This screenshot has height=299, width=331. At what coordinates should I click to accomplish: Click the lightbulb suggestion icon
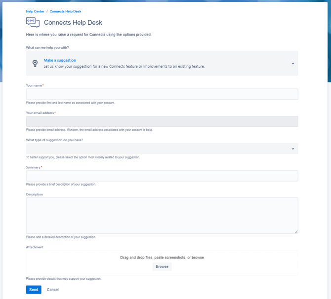pos(35,63)
